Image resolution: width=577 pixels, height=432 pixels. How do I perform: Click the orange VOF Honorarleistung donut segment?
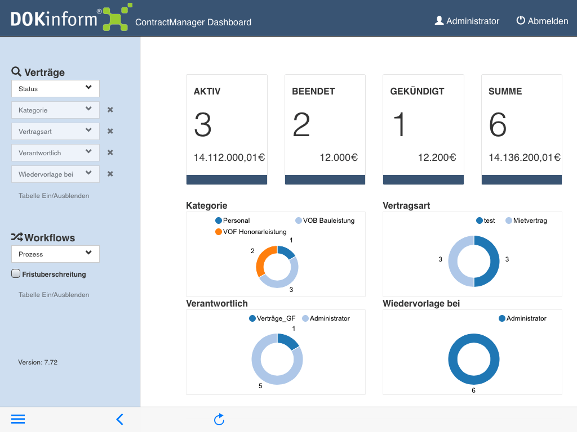260,262
